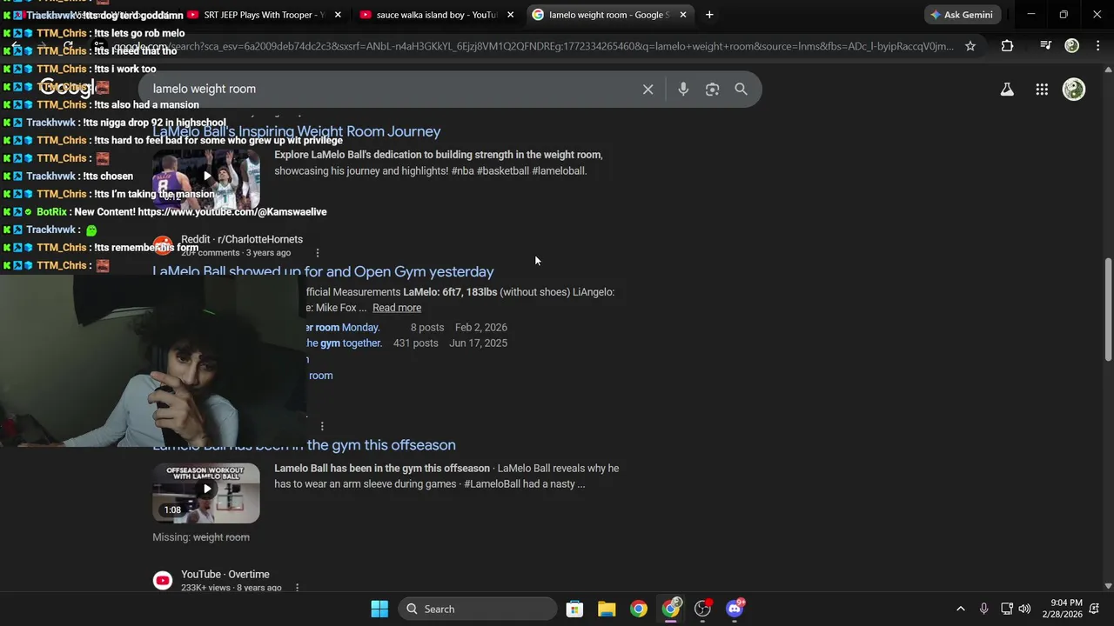
Task: Open options menu above the offseason result
Action: 322,426
